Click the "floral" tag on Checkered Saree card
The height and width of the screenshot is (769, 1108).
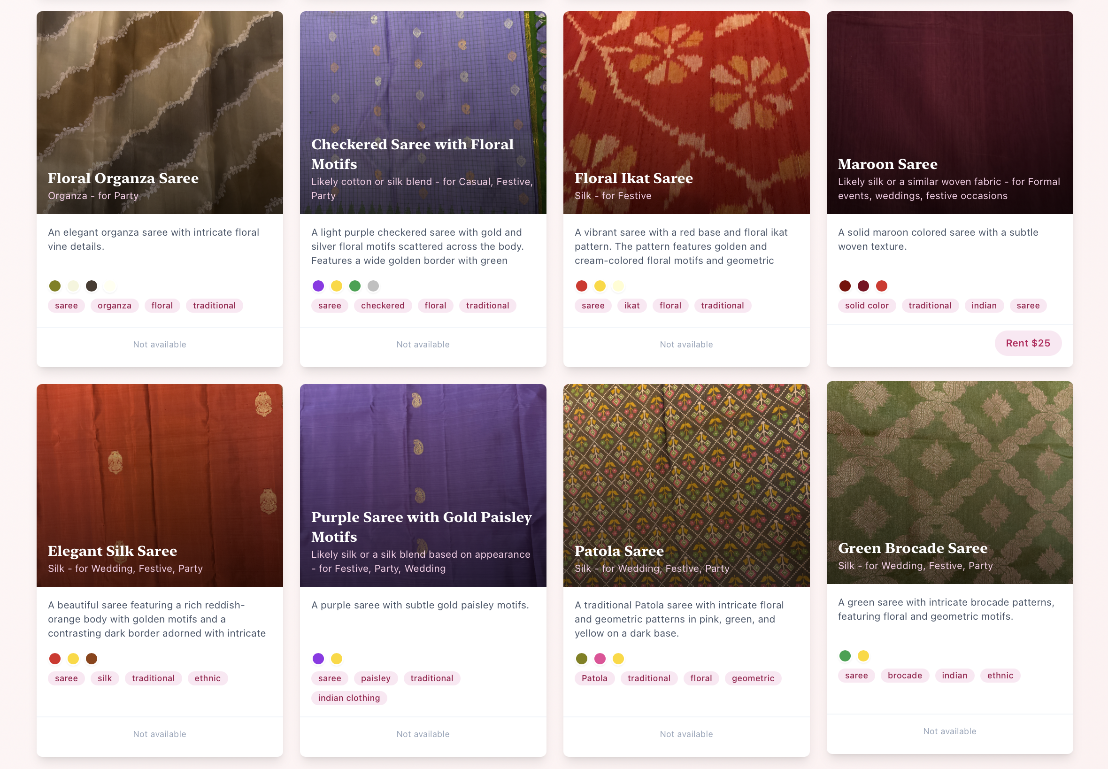pos(435,305)
